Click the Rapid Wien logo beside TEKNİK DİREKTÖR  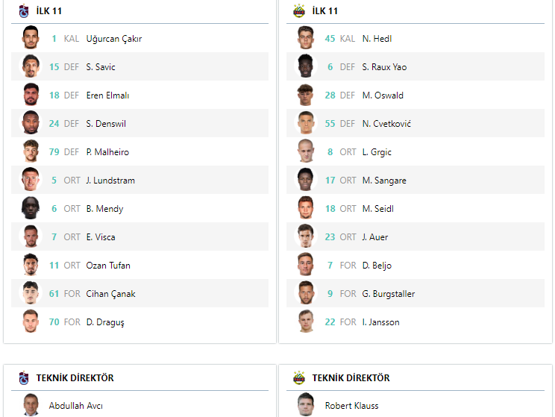[x=299, y=378]
